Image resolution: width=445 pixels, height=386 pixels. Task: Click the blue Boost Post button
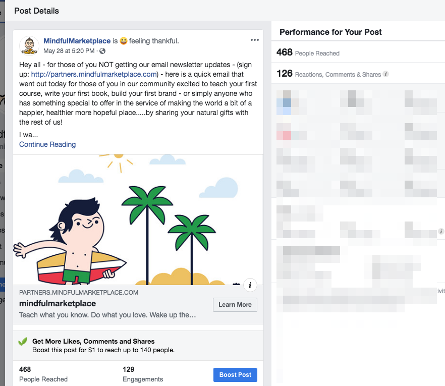coord(235,374)
